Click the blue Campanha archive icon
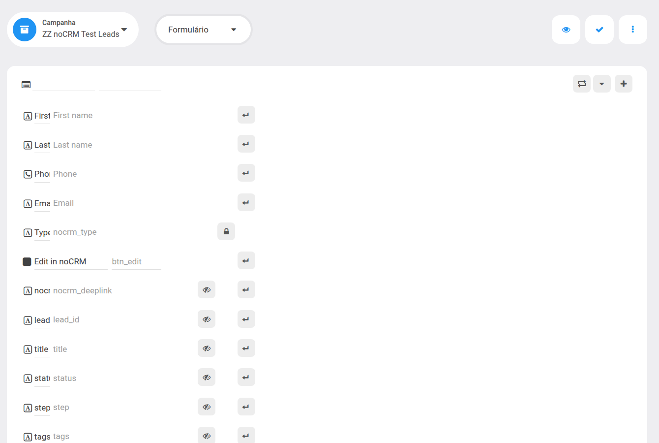The image size is (659, 443). click(x=25, y=30)
